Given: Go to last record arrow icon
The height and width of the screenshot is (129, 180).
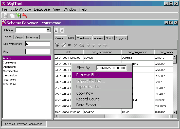Looking at the screenshot, I should 105,45.
